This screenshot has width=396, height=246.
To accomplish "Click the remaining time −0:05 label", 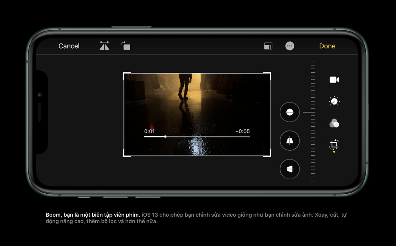I will (242, 131).
